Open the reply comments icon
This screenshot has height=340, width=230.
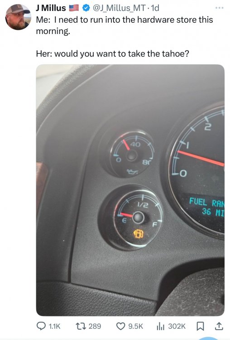(x=41, y=326)
